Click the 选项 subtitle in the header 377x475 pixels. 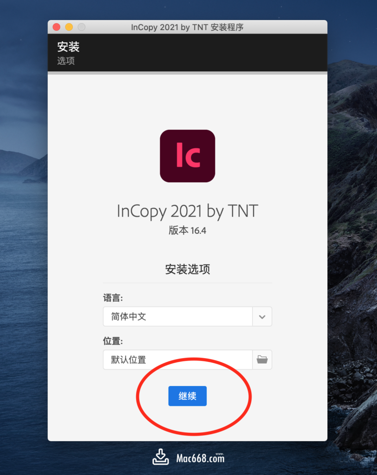tap(66, 61)
